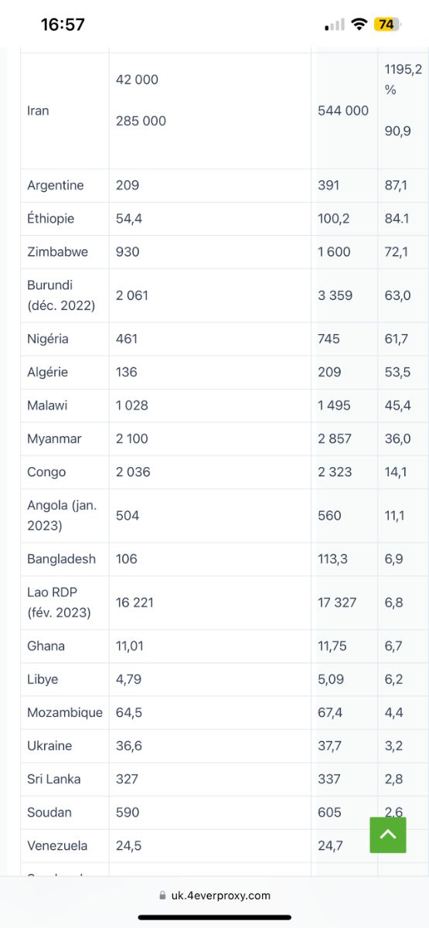This screenshot has width=429, height=928.
Task: Select the Argentine country cell
Action: [56, 186]
